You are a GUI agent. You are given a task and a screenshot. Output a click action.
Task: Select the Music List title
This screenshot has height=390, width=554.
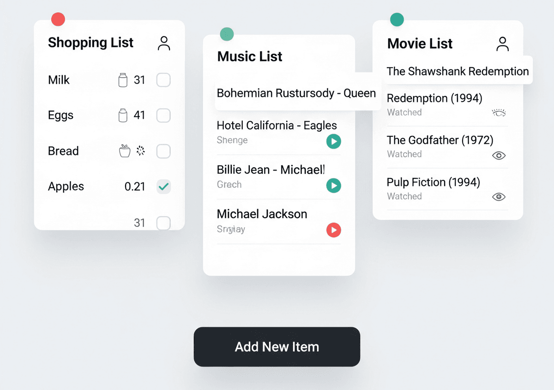click(250, 56)
